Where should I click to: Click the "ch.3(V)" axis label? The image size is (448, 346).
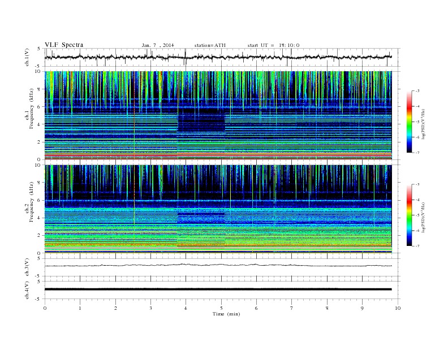(x=27, y=267)
